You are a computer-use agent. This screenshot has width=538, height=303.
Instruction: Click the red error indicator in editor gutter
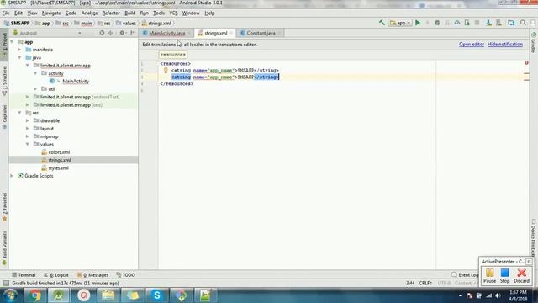click(526, 63)
